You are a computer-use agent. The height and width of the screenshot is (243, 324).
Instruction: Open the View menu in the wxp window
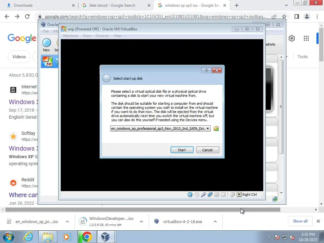[87, 36]
